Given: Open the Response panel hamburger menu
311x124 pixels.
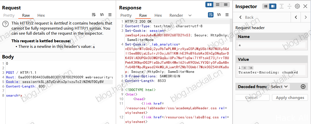Looking at the screenshot, I should [227, 15].
